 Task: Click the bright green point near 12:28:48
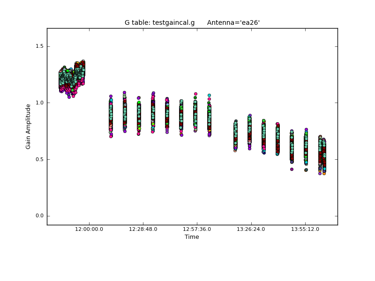(139, 102)
